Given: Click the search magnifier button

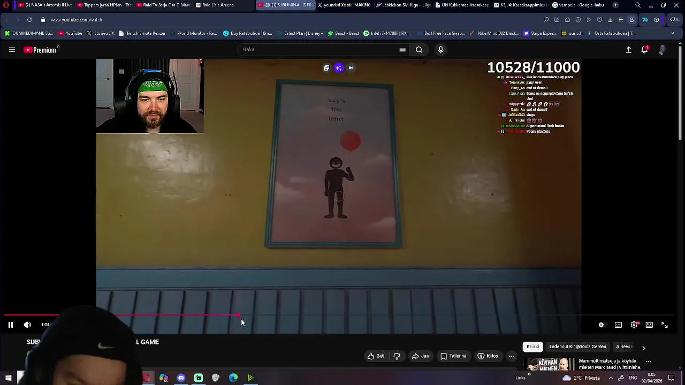Looking at the screenshot, I should [419, 50].
